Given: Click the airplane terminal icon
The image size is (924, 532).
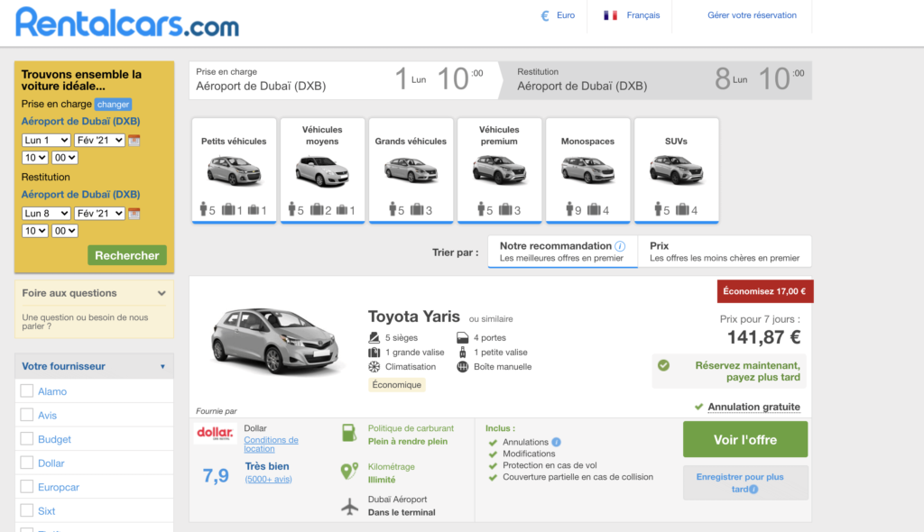Looking at the screenshot, I should click(x=350, y=506).
